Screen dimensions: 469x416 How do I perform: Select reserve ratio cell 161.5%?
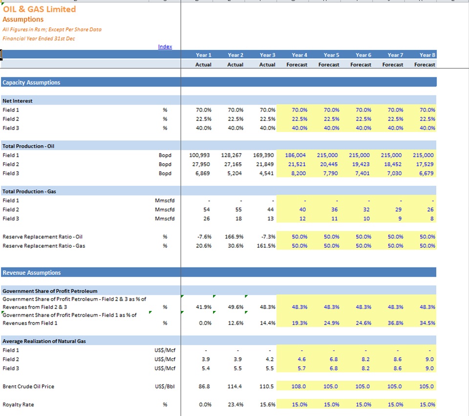tap(266, 246)
